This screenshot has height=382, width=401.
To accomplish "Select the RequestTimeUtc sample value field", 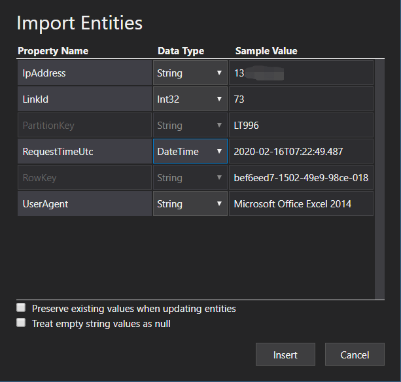I will [x=301, y=152].
